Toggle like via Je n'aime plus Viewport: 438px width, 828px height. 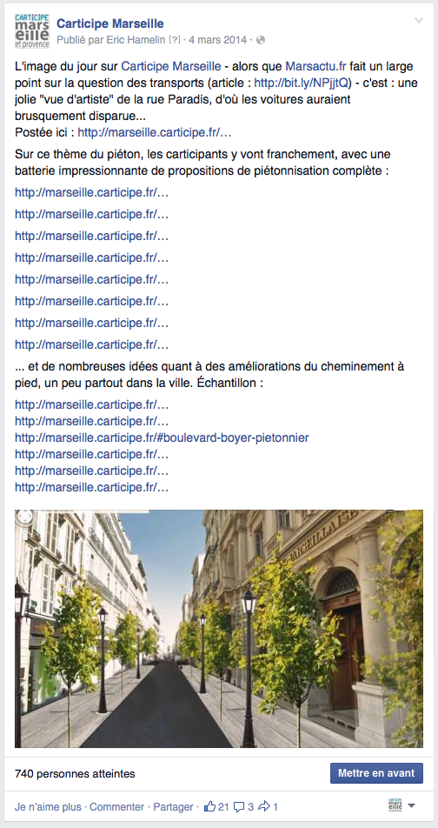click(48, 807)
